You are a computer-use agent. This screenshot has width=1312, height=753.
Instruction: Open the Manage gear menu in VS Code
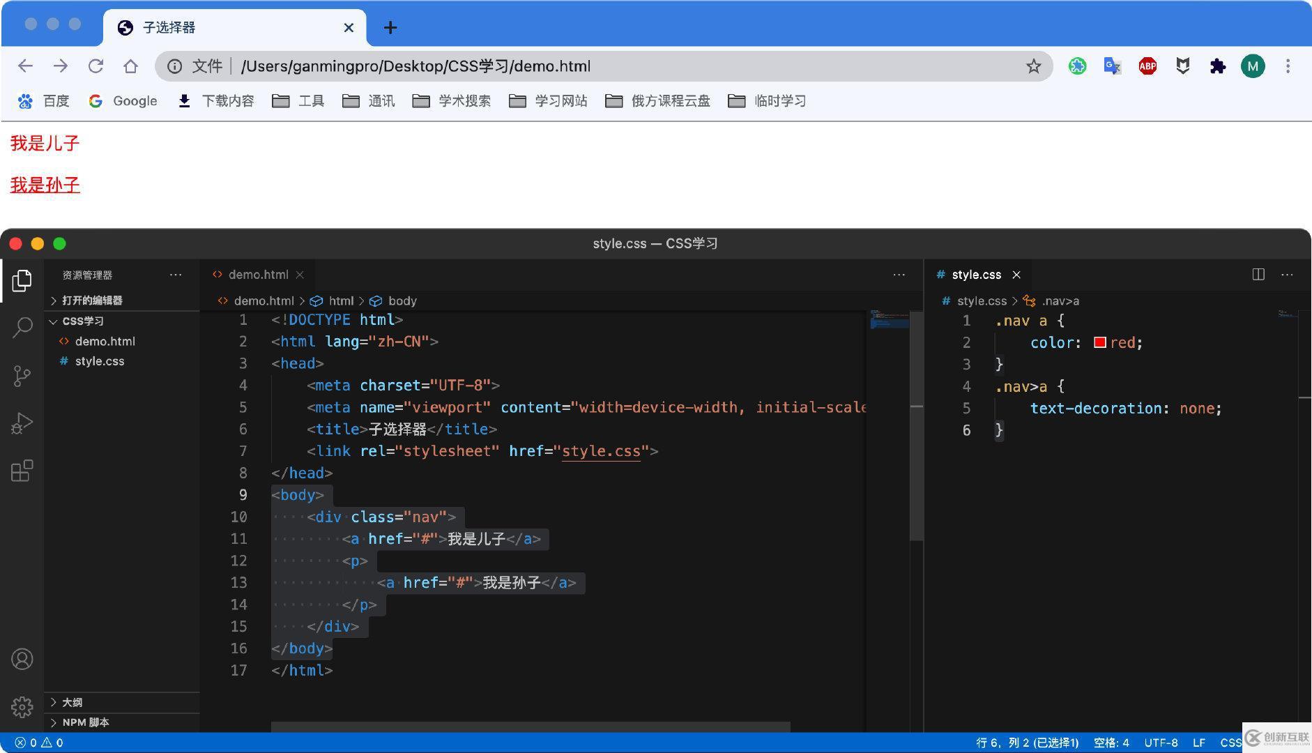(x=22, y=707)
